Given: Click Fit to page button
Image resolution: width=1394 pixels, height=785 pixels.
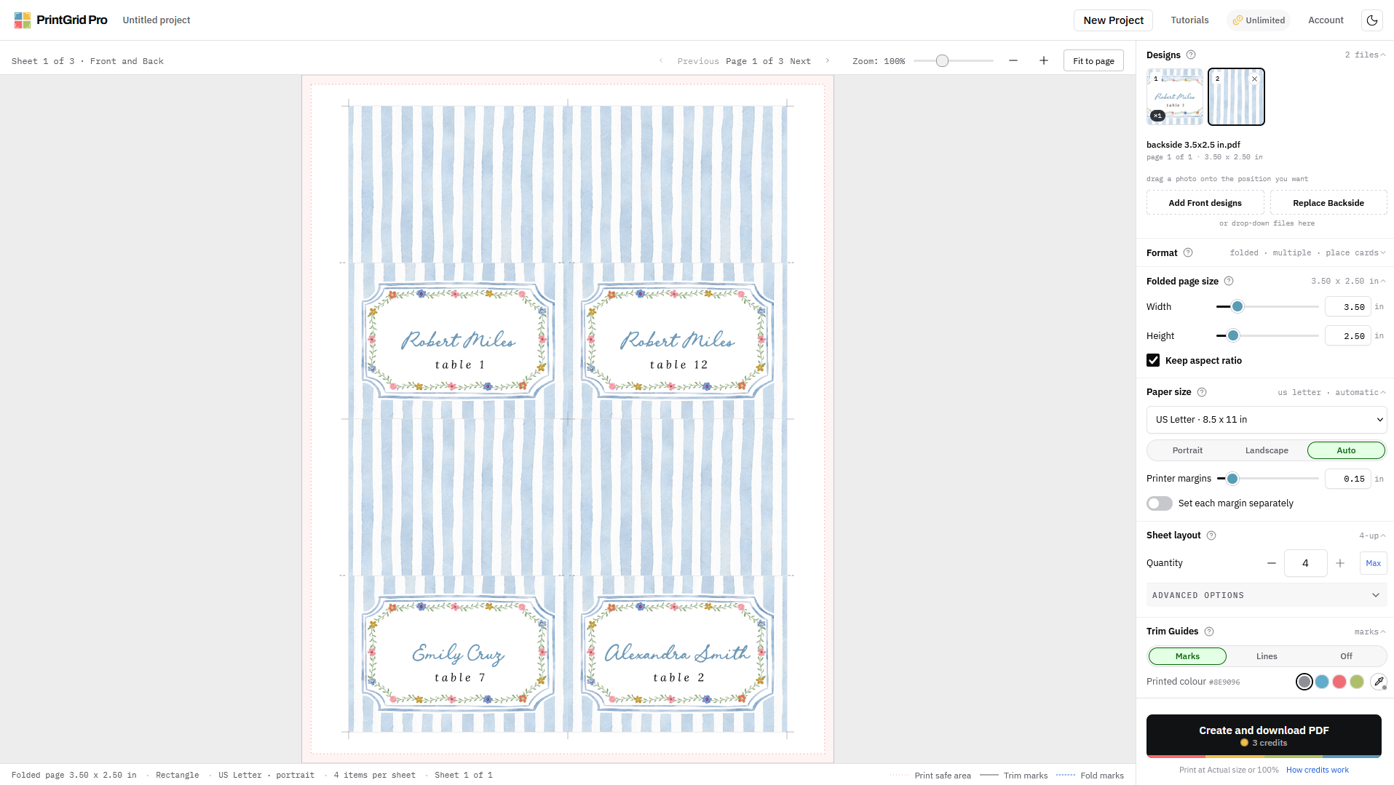Looking at the screenshot, I should tap(1093, 60).
